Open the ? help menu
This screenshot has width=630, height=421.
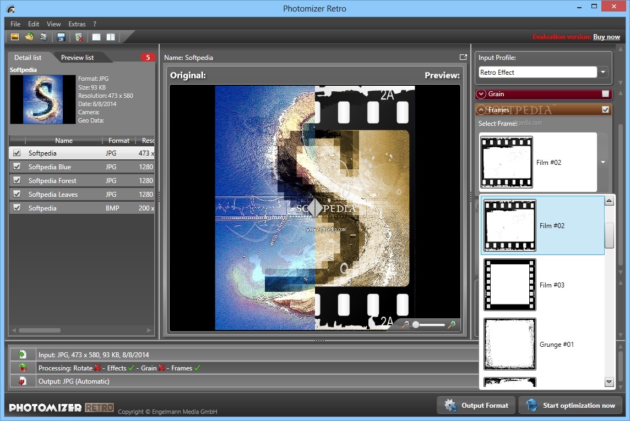pyautogui.click(x=94, y=24)
